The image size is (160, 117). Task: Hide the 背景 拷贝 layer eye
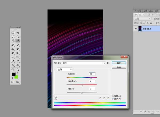pos(136,29)
